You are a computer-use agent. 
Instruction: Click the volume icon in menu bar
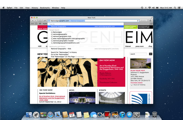coord(154,8)
